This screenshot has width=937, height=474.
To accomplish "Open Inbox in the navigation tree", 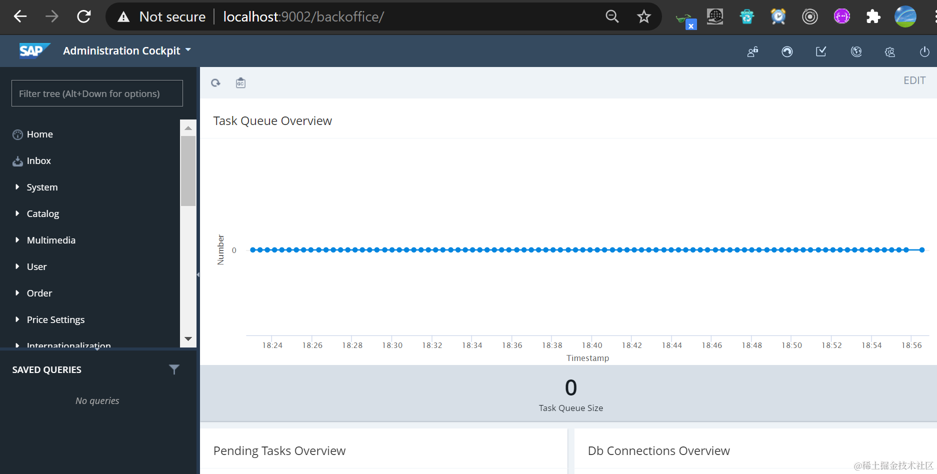I will point(38,160).
